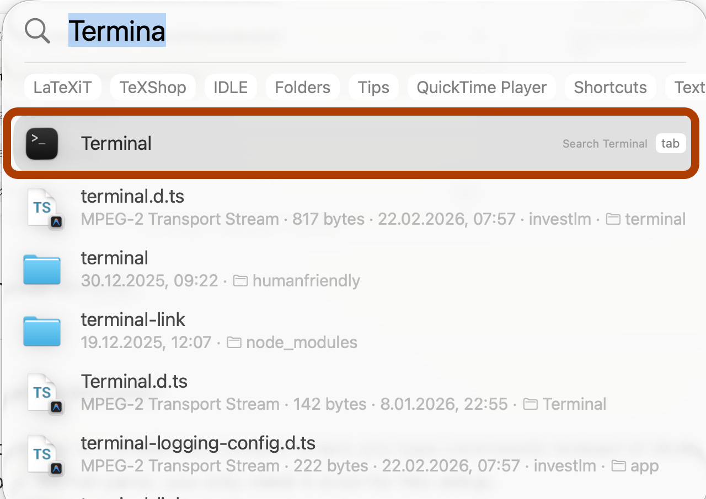Open the Terminal application result
706x499 pixels.
351,144
